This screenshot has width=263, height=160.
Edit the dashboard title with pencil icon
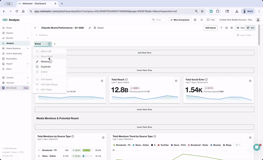pyautogui.click(x=90, y=28)
